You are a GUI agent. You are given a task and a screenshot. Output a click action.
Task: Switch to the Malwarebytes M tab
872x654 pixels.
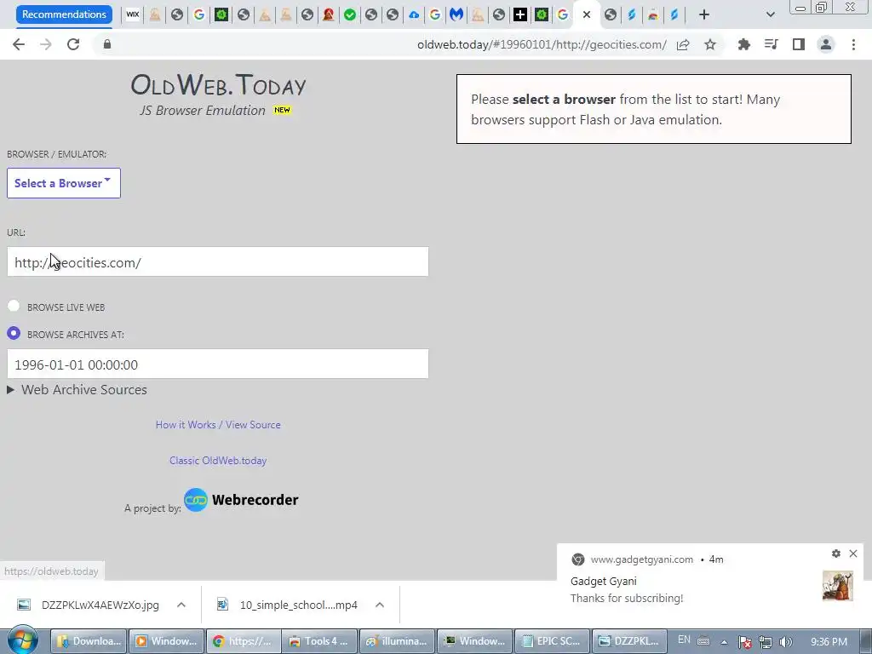pyautogui.click(x=456, y=15)
